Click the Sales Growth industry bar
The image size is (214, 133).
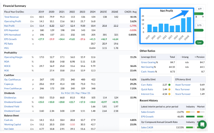pyautogui.click(x=190, y=112)
